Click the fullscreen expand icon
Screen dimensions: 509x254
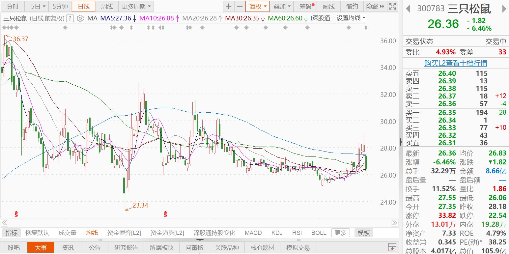click(392, 6)
